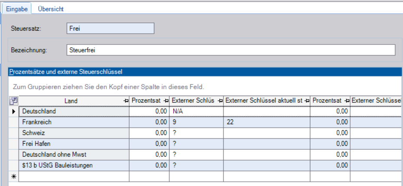Click the Deutschland row selector arrow

click(13, 112)
